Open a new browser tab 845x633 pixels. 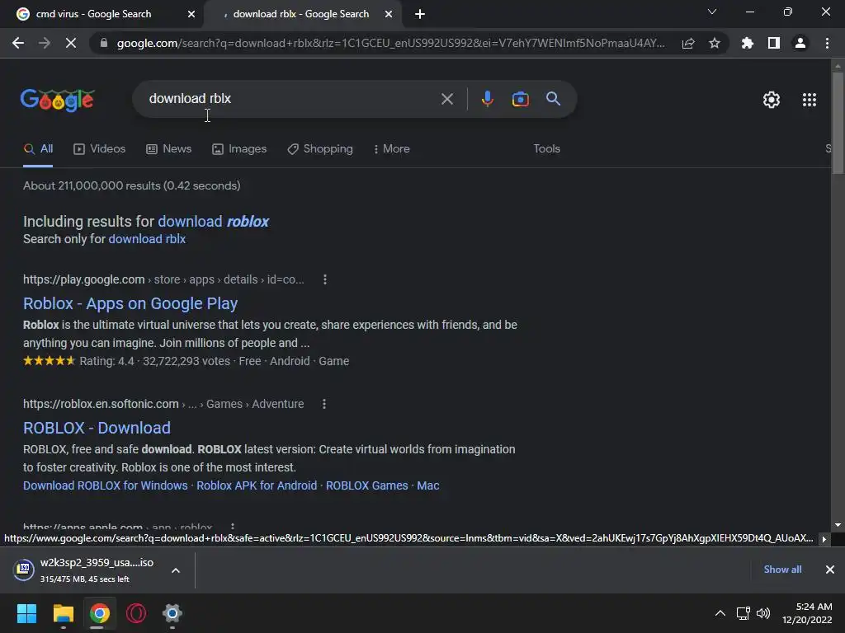tap(420, 14)
